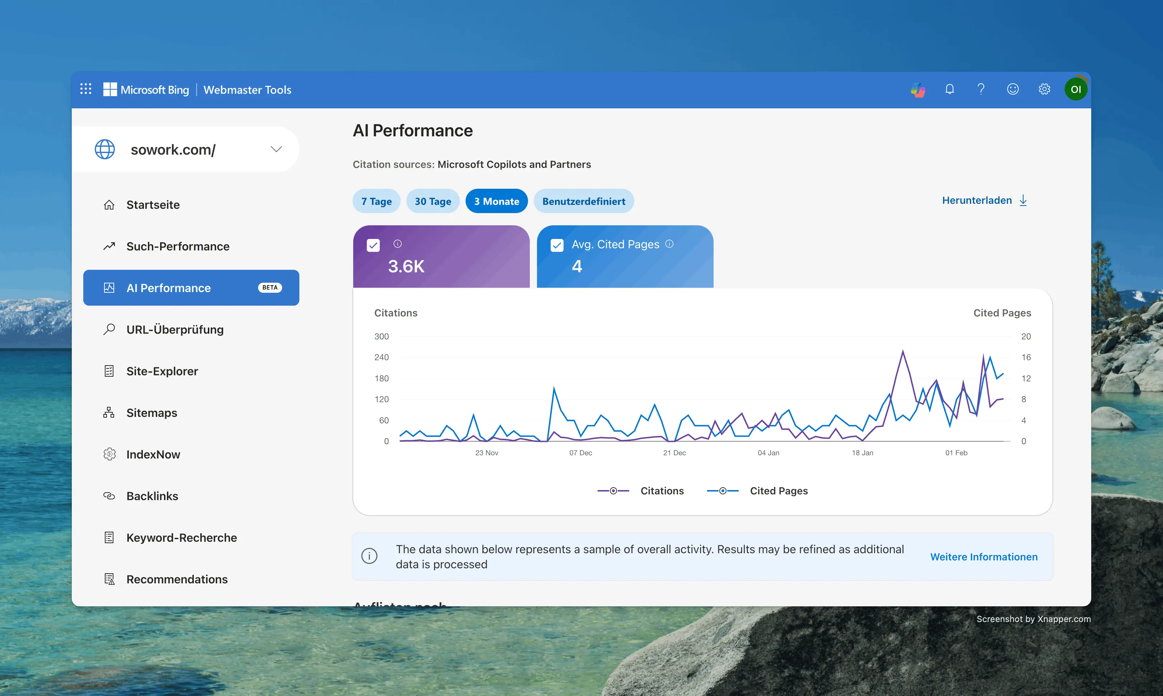This screenshot has width=1163, height=696.
Task: Expand the sowork.com/ site selector
Action: tap(276, 149)
